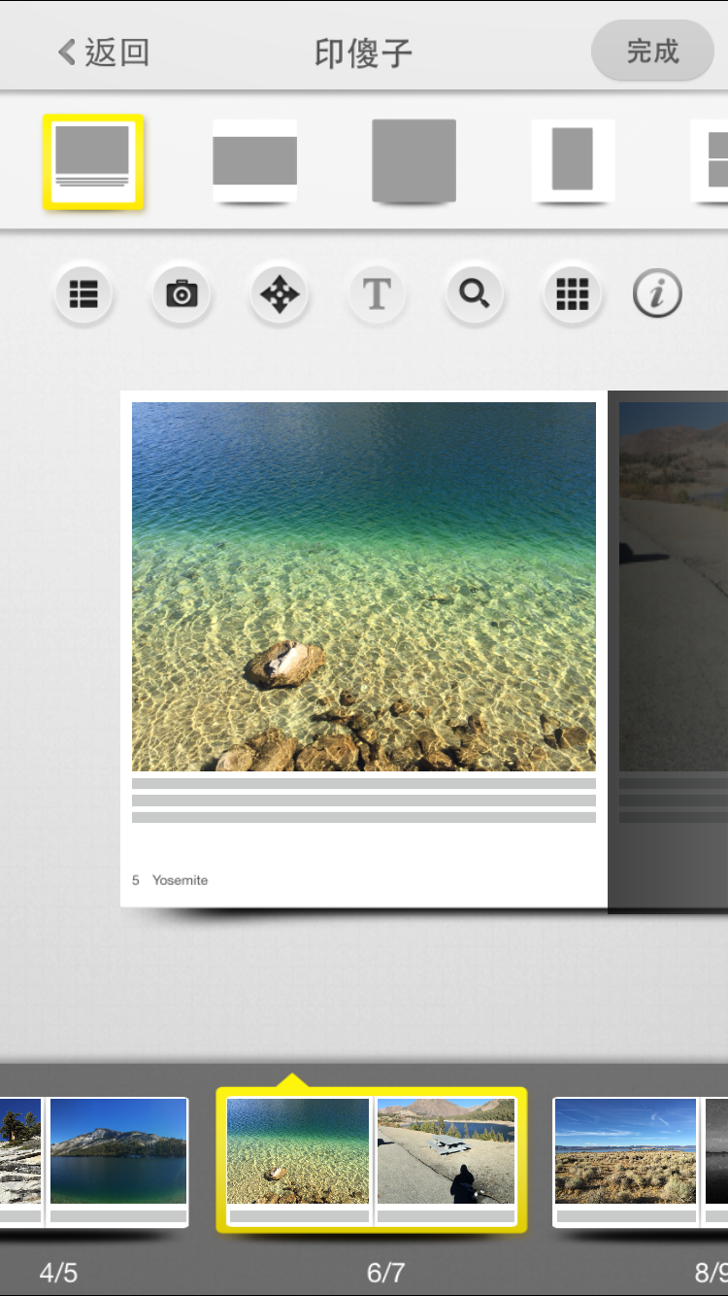
Task: Open the info icon
Action: coord(657,293)
